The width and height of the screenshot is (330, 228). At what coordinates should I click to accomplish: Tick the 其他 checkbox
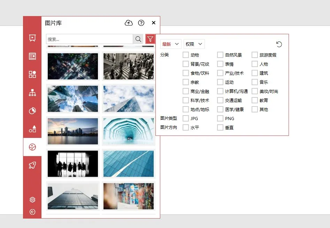coord(255,109)
